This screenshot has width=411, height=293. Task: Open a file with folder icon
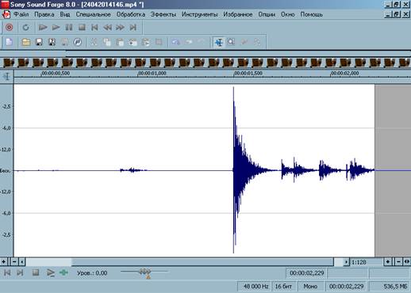(x=26, y=42)
